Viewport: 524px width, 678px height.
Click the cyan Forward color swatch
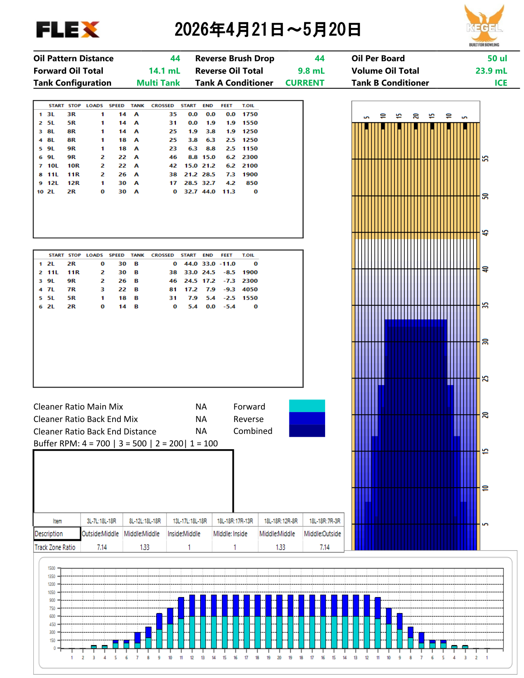(x=307, y=406)
